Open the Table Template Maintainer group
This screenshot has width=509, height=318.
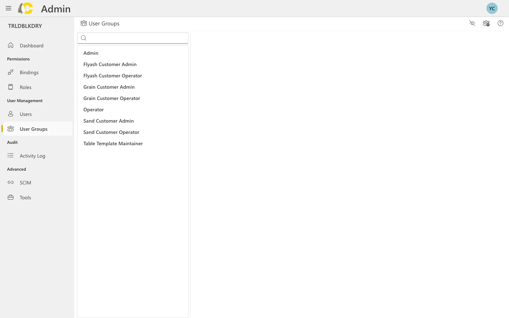tap(113, 143)
